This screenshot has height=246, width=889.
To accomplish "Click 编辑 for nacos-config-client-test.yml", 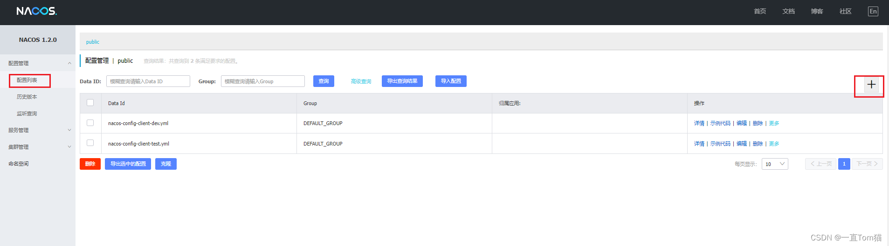I will click(x=742, y=144).
